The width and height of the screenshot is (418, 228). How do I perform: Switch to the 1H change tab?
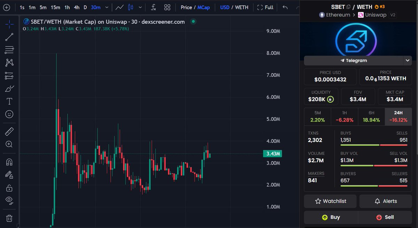(344, 116)
